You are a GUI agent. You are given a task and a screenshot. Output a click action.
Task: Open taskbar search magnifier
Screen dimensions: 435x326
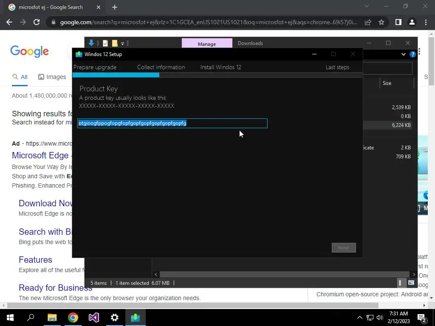click(31, 318)
